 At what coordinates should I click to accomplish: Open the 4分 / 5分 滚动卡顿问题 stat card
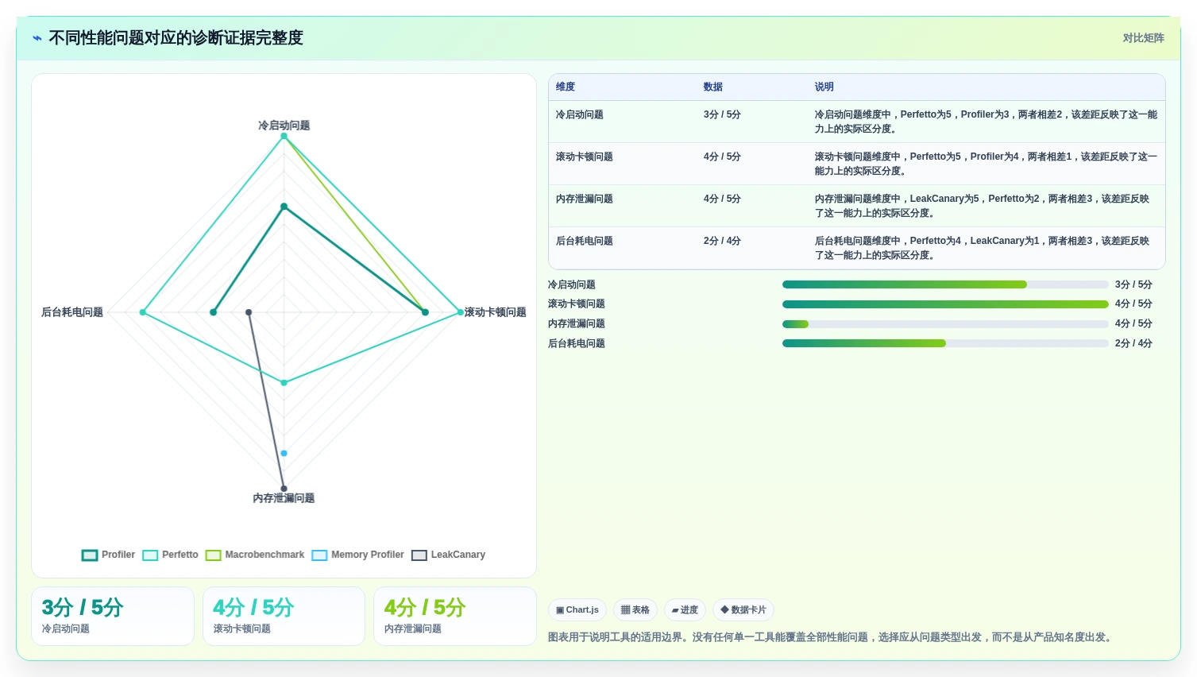click(284, 616)
